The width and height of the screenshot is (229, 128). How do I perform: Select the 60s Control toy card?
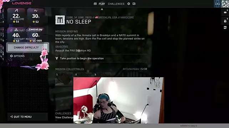point(36,35)
